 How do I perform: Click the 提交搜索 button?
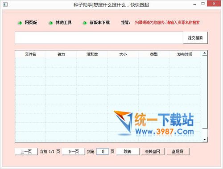tap(195, 38)
